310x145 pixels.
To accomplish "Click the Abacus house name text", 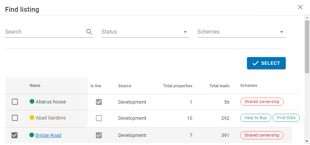I will pos(51,102).
